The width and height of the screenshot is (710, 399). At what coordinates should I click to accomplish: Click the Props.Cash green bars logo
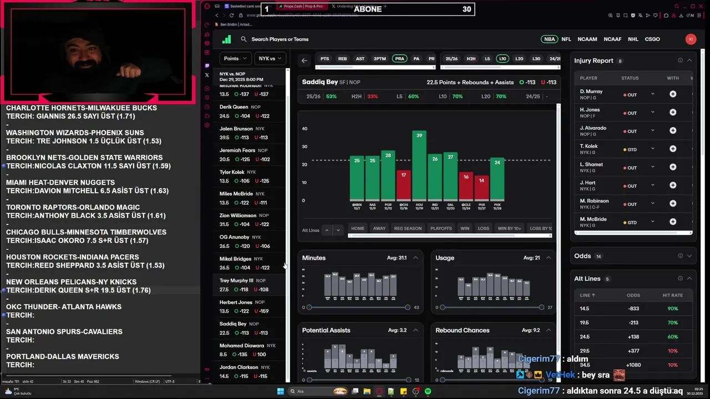click(x=226, y=39)
